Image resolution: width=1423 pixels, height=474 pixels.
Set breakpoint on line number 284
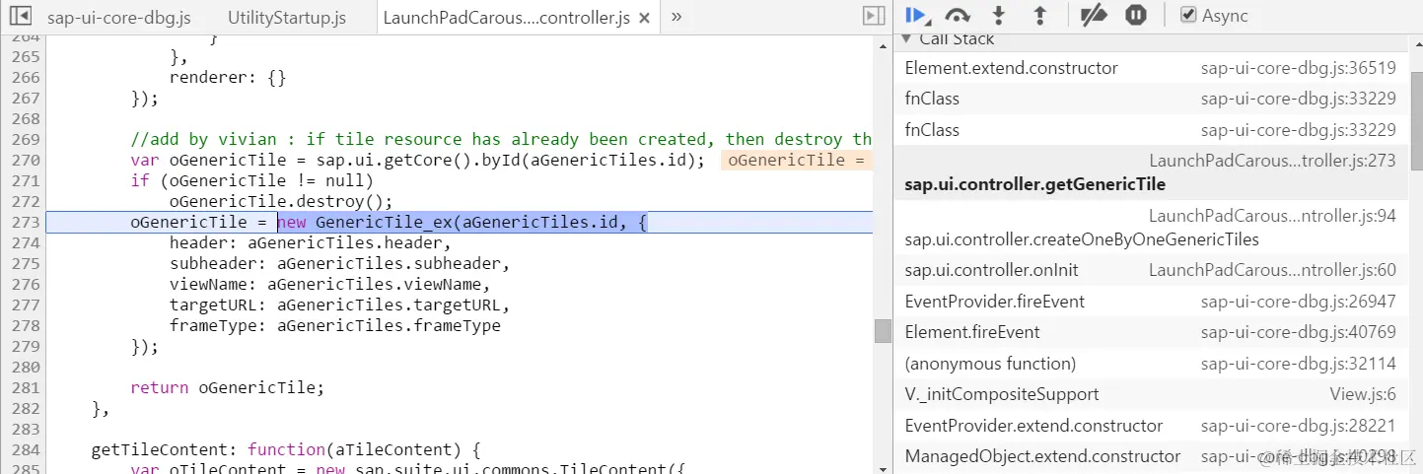pyautogui.click(x=26, y=449)
